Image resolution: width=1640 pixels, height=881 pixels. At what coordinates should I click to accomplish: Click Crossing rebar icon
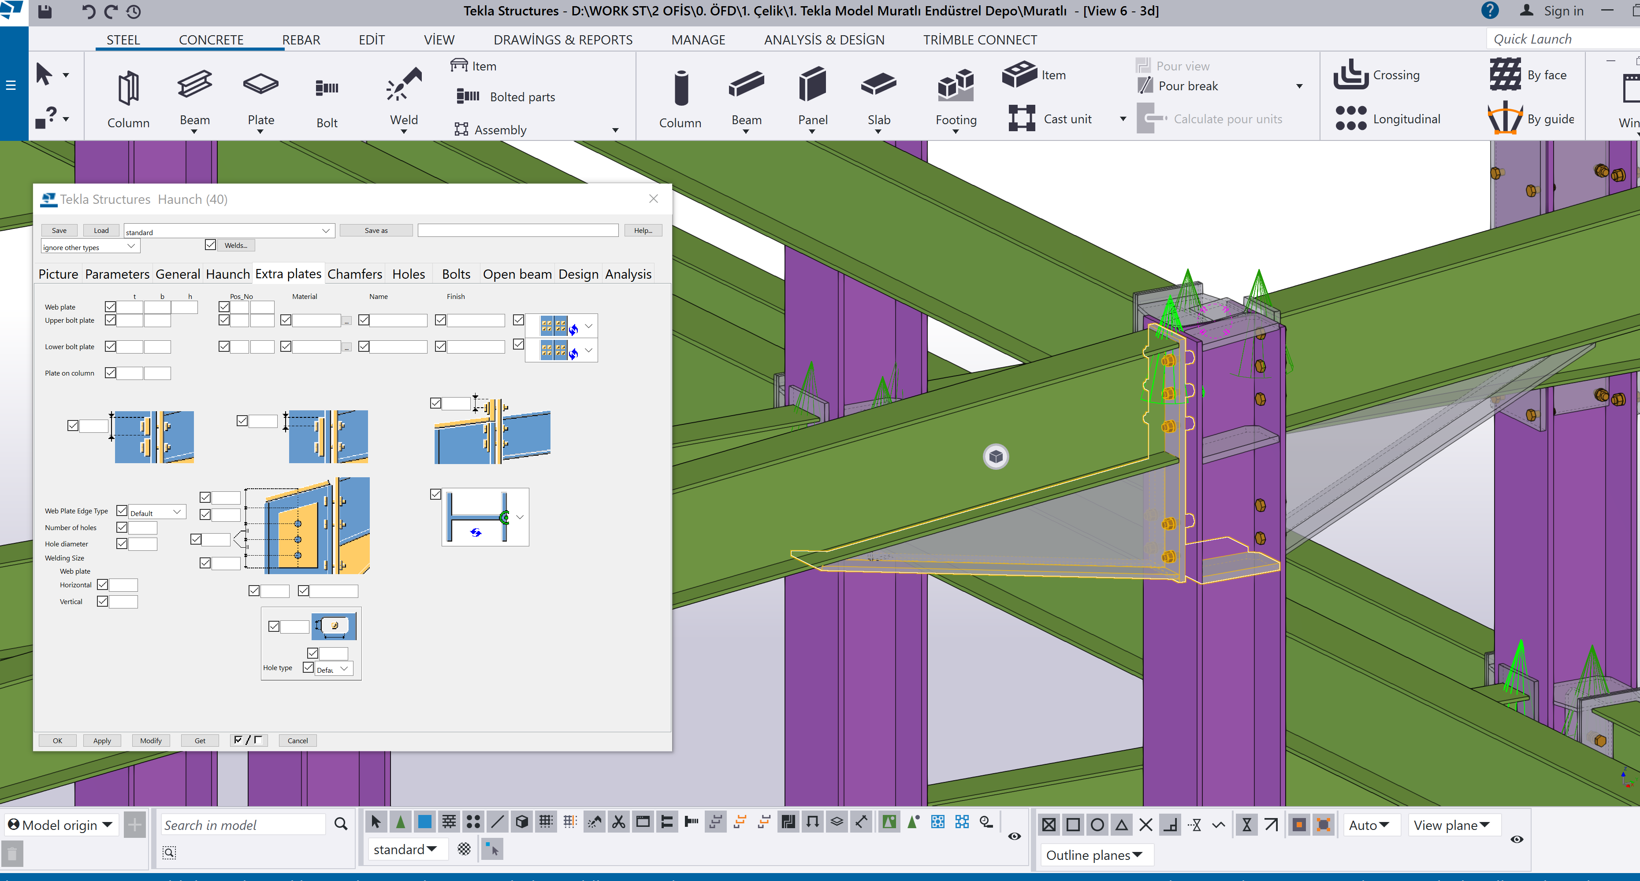pos(1351,75)
